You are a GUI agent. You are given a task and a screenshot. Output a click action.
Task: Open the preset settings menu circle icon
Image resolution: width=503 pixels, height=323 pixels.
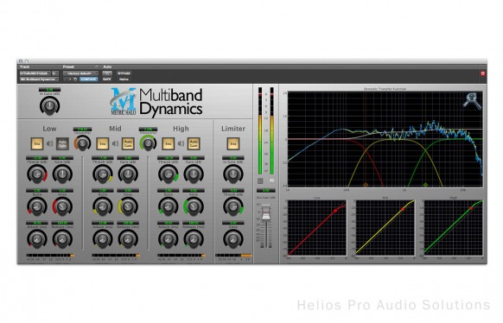point(97,67)
